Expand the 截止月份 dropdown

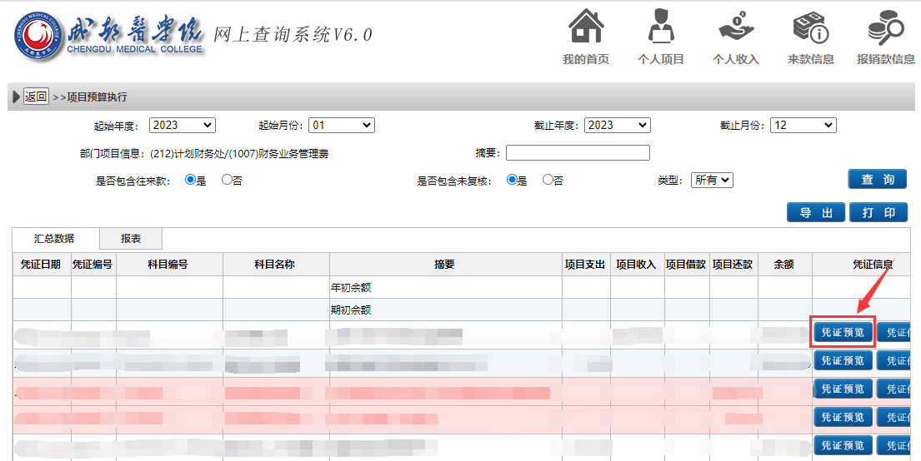(802, 125)
